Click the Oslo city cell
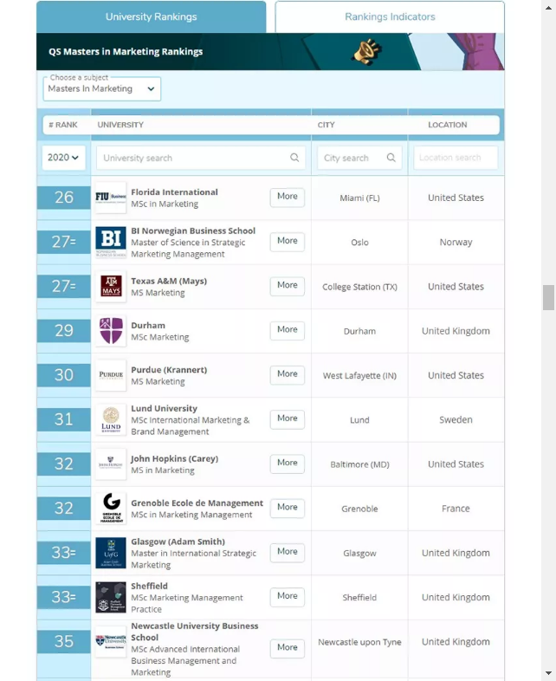The width and height of the screenshot is (556, 681). (x=359, y=243)
